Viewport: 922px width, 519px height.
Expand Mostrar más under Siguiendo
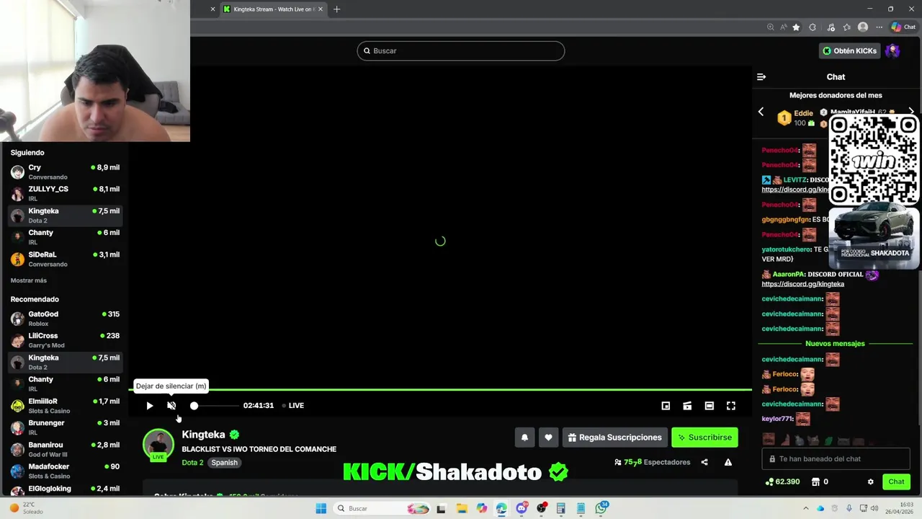coord(29,280)
